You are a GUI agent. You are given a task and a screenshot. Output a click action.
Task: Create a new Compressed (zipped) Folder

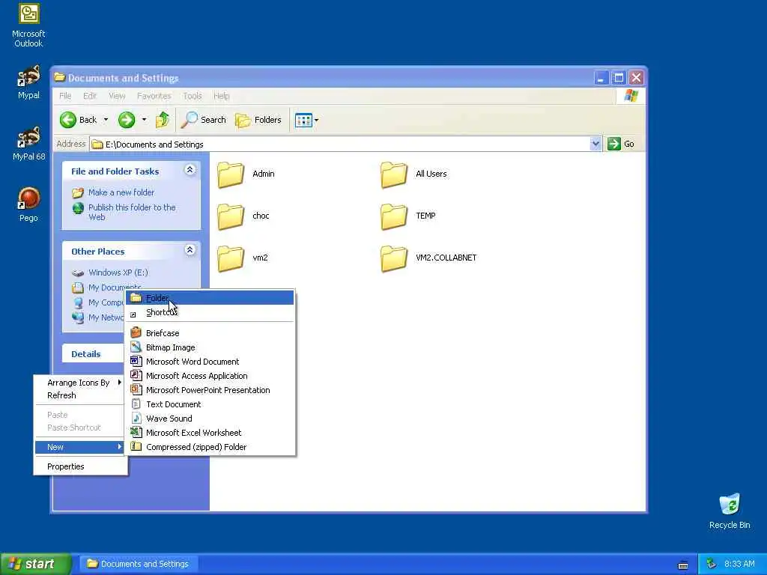tap(210, 447)
